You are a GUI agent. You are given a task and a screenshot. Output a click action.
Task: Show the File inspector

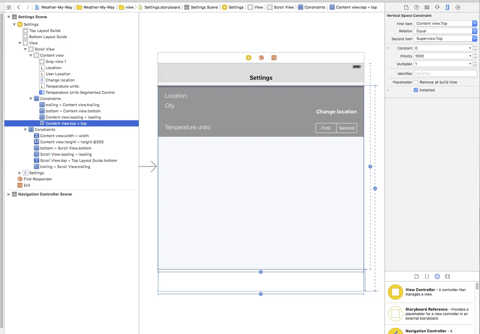(406, 7)
